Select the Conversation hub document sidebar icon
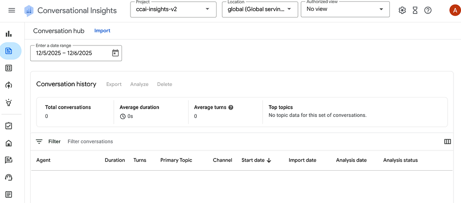The height and width of the screenshot is (203, 461). coord(9,51)
